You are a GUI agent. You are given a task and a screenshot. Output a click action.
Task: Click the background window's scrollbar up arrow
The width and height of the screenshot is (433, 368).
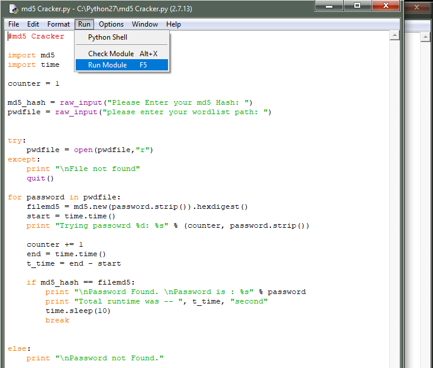[x=425, y=37]
